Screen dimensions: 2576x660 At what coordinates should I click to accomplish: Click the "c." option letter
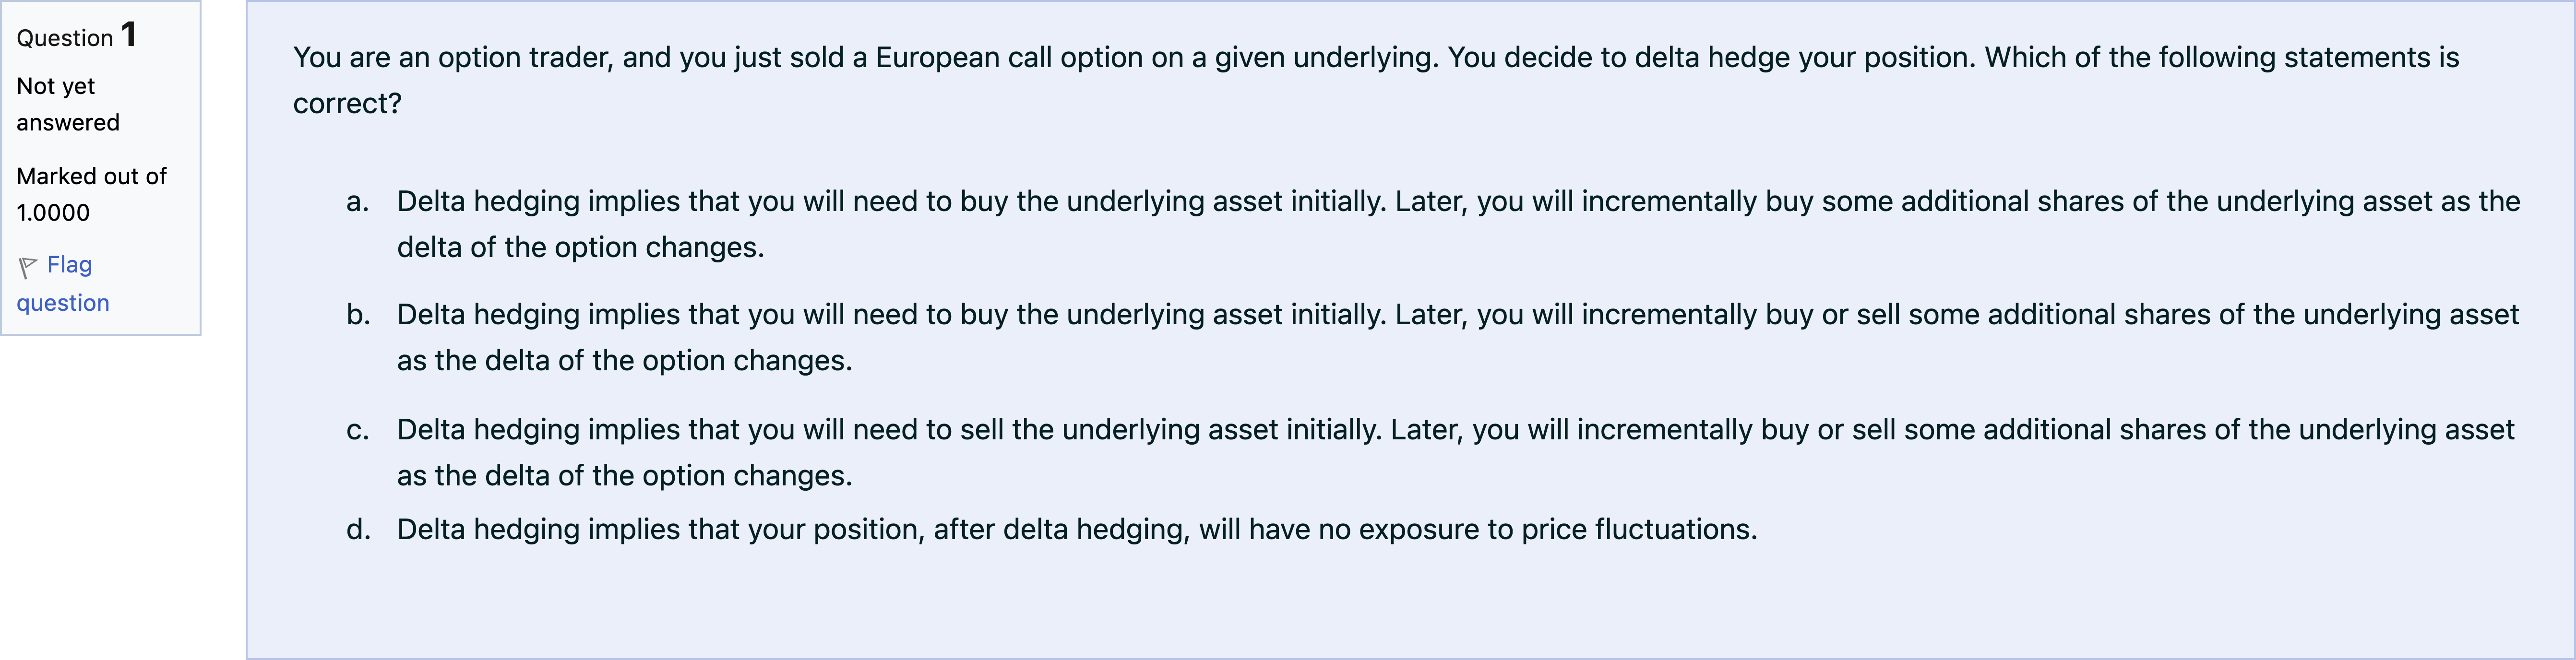click(x=357, y=430)
